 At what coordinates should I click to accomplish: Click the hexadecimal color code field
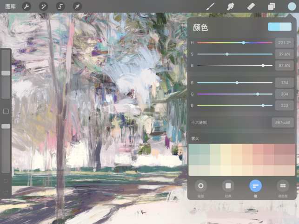[x=283, y=122]
